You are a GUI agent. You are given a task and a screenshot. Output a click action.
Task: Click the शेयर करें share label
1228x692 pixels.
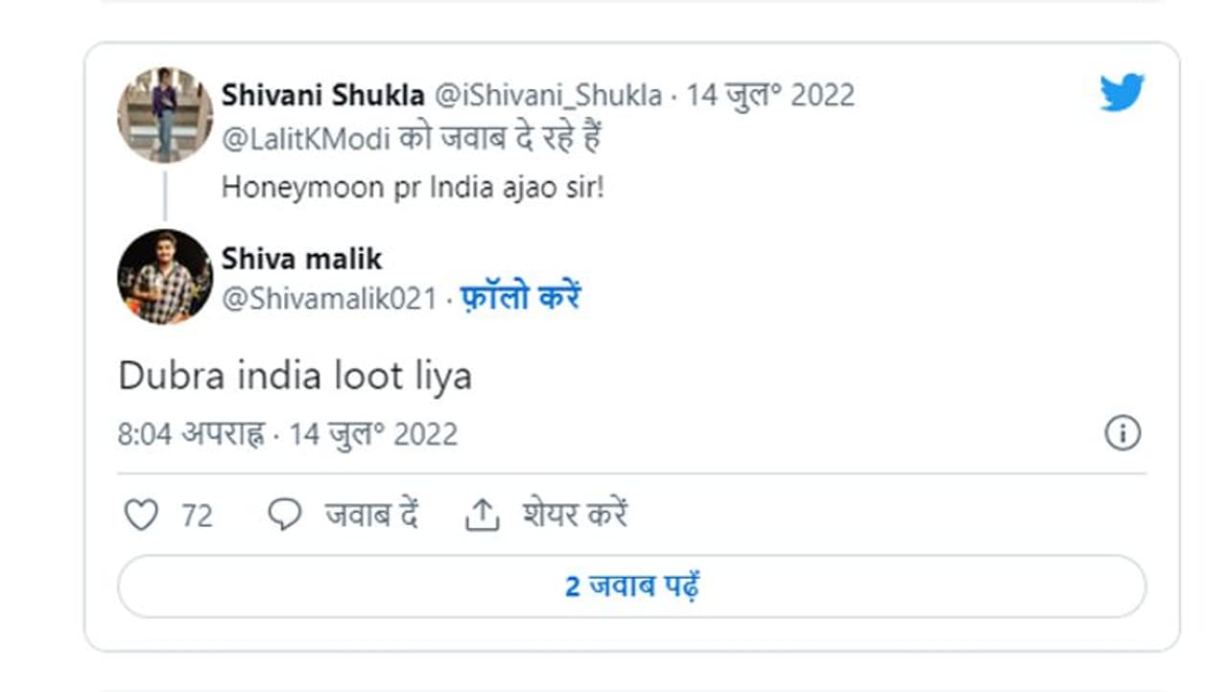(x=575, y=516)
